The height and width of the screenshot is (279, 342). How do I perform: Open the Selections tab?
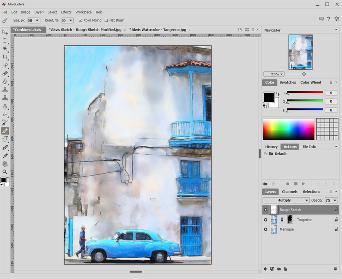point(312,192)
